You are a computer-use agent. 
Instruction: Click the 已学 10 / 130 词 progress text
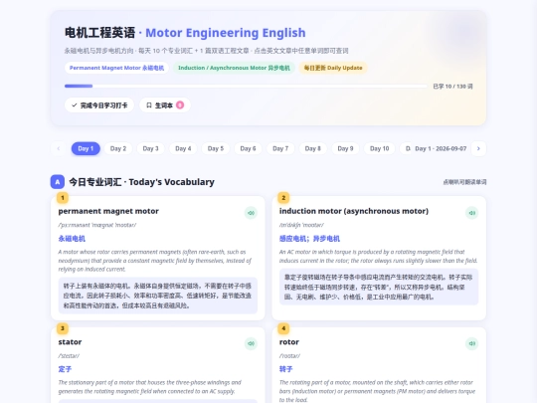coord(452,87)
